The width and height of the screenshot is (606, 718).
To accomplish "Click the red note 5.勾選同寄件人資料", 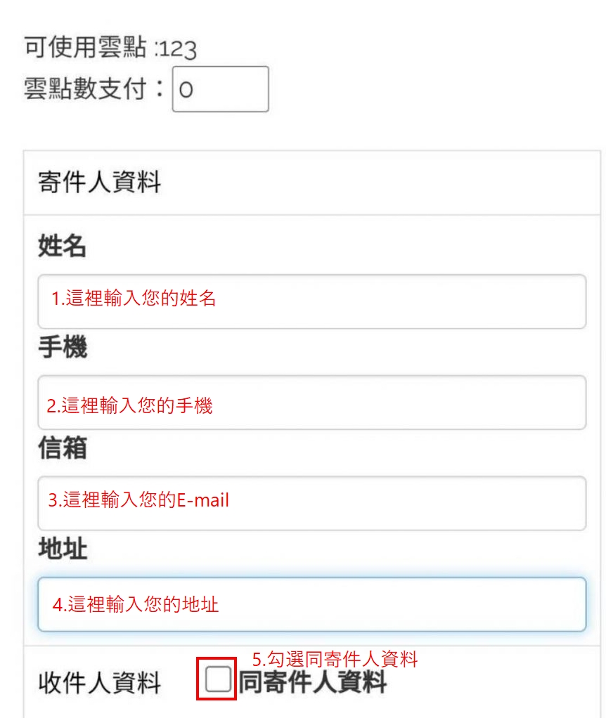I will 335,659.
